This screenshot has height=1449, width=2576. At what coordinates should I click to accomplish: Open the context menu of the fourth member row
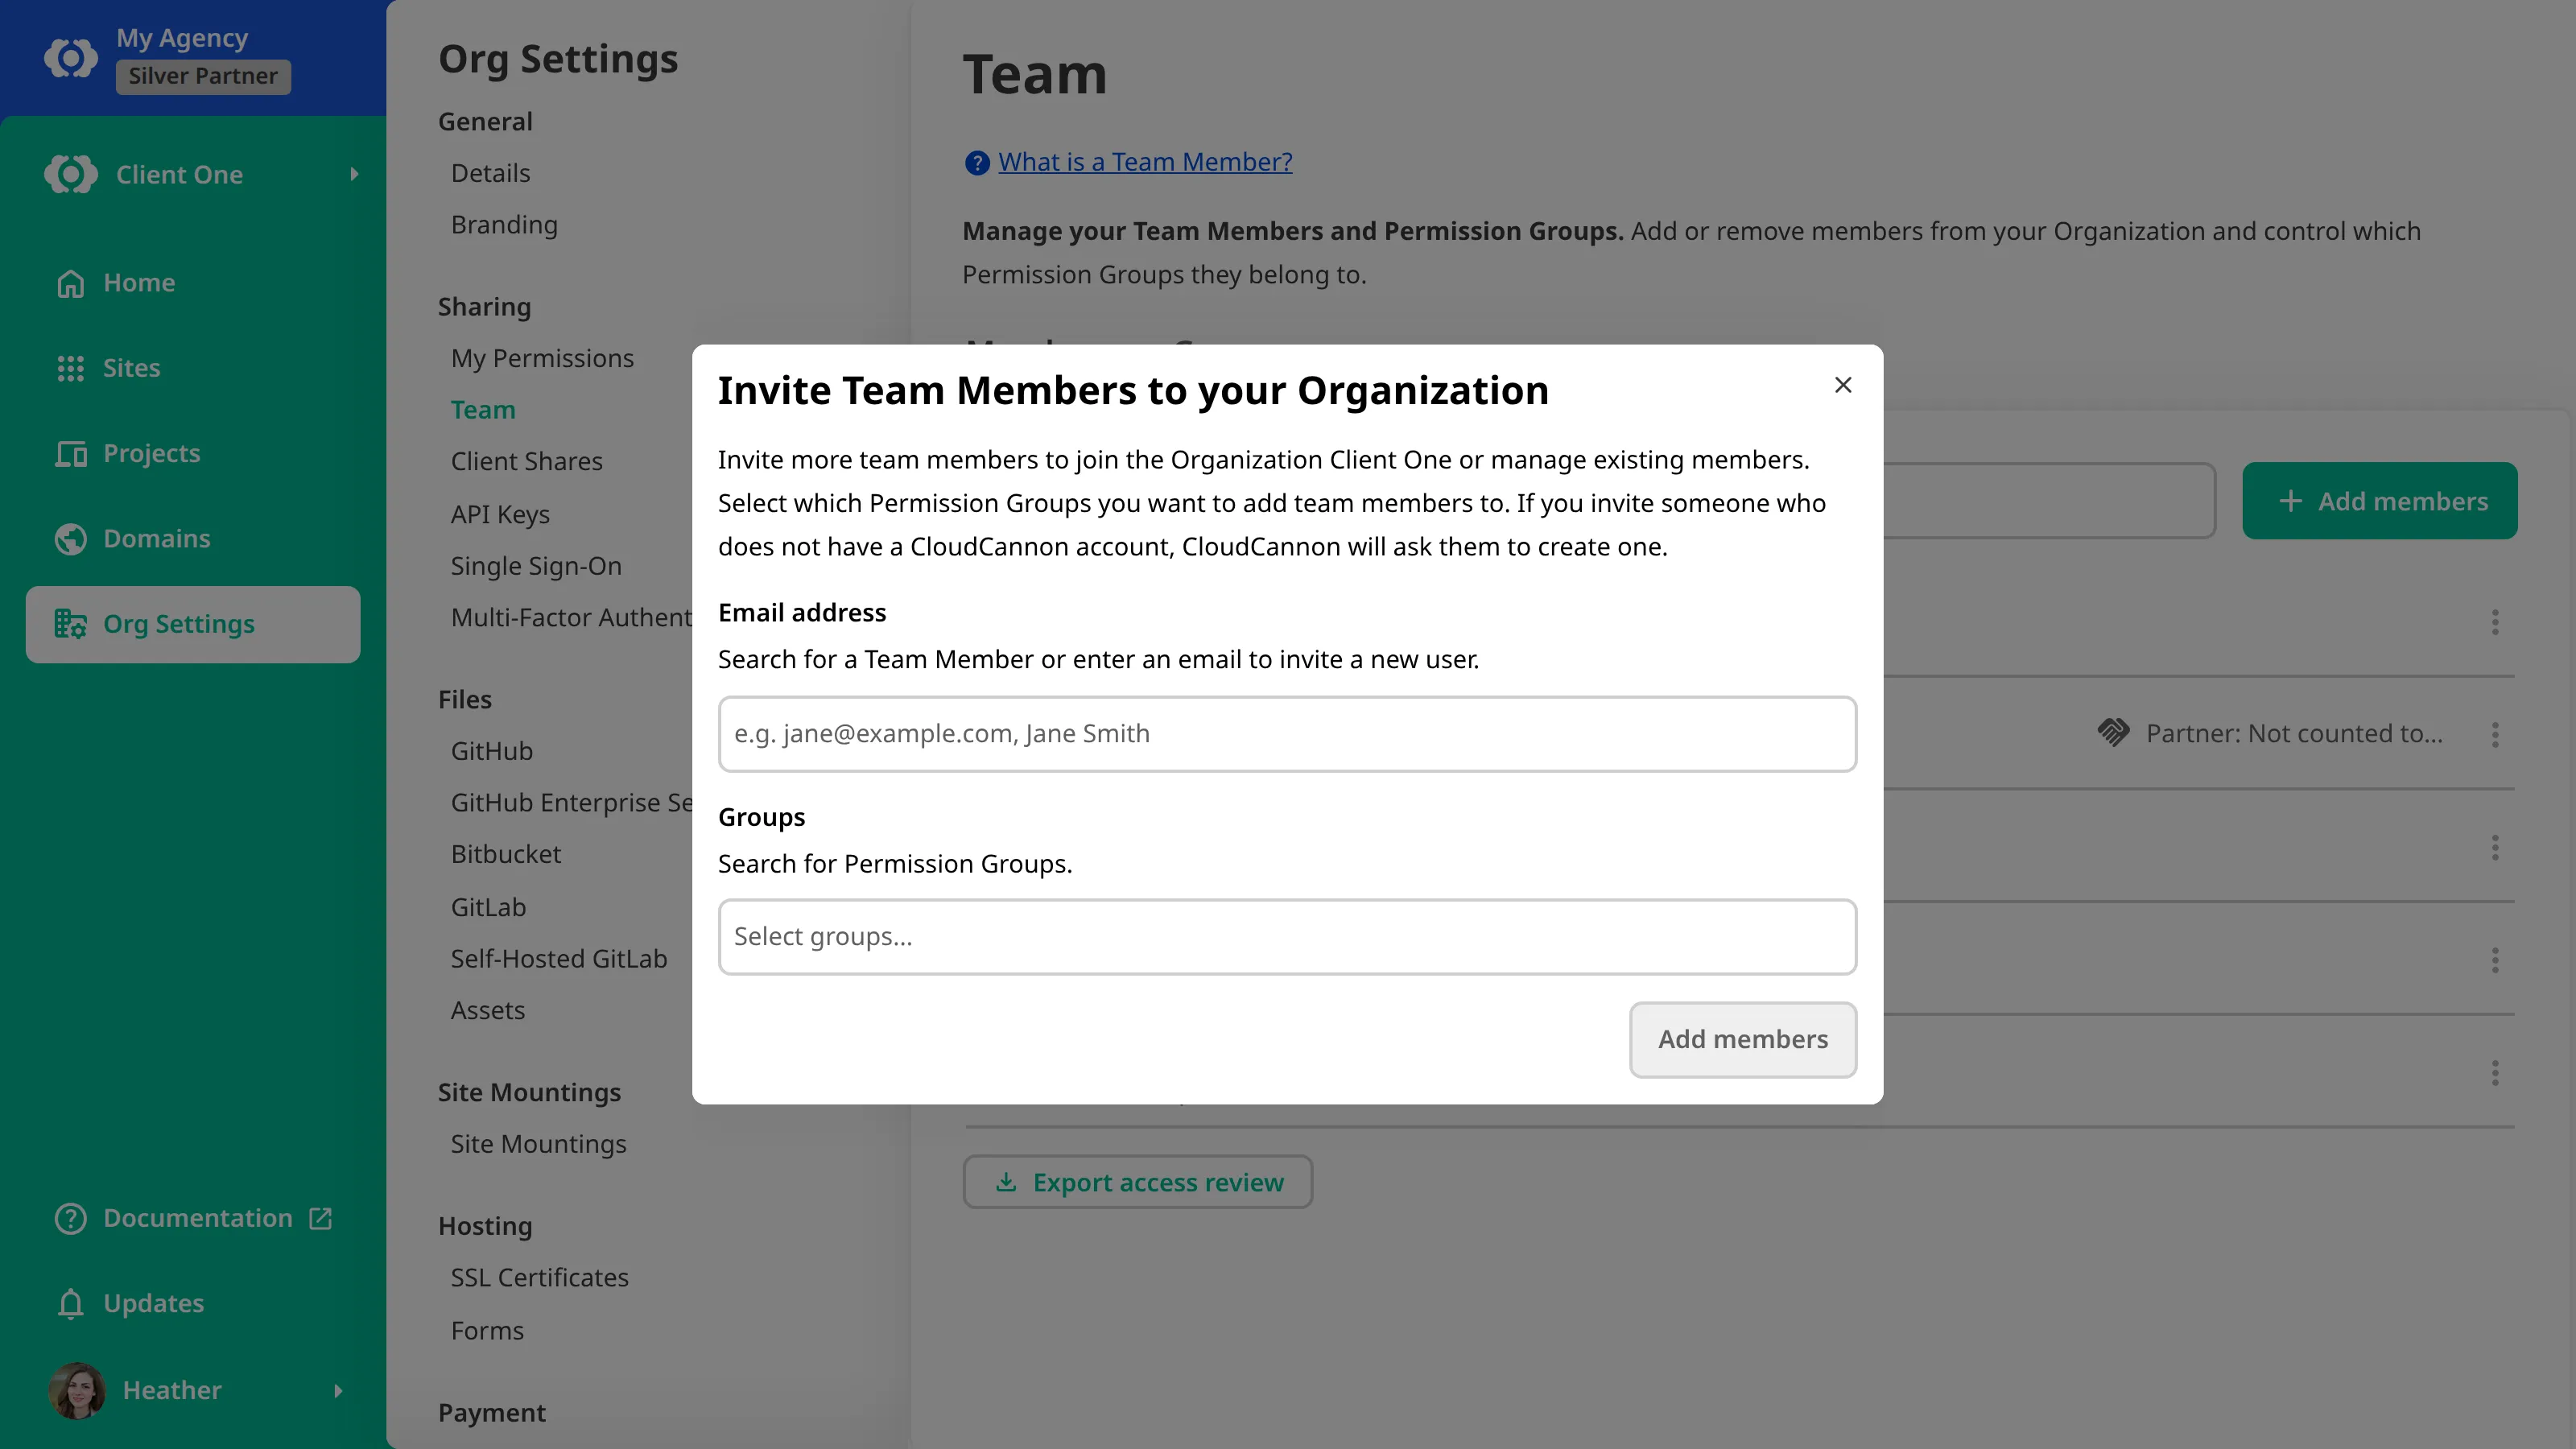pyautogui.click(x=2495, y=960)
